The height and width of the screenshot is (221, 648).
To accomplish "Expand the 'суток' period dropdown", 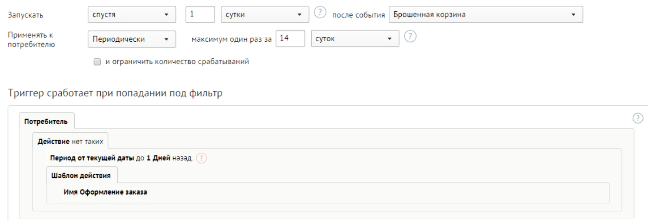I will coord(355,39).
